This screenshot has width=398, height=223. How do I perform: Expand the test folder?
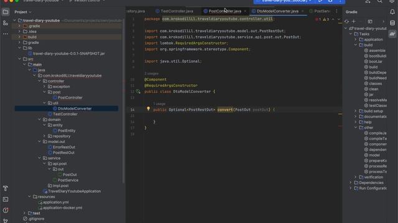pyautogui.click(x=24, y=213)
